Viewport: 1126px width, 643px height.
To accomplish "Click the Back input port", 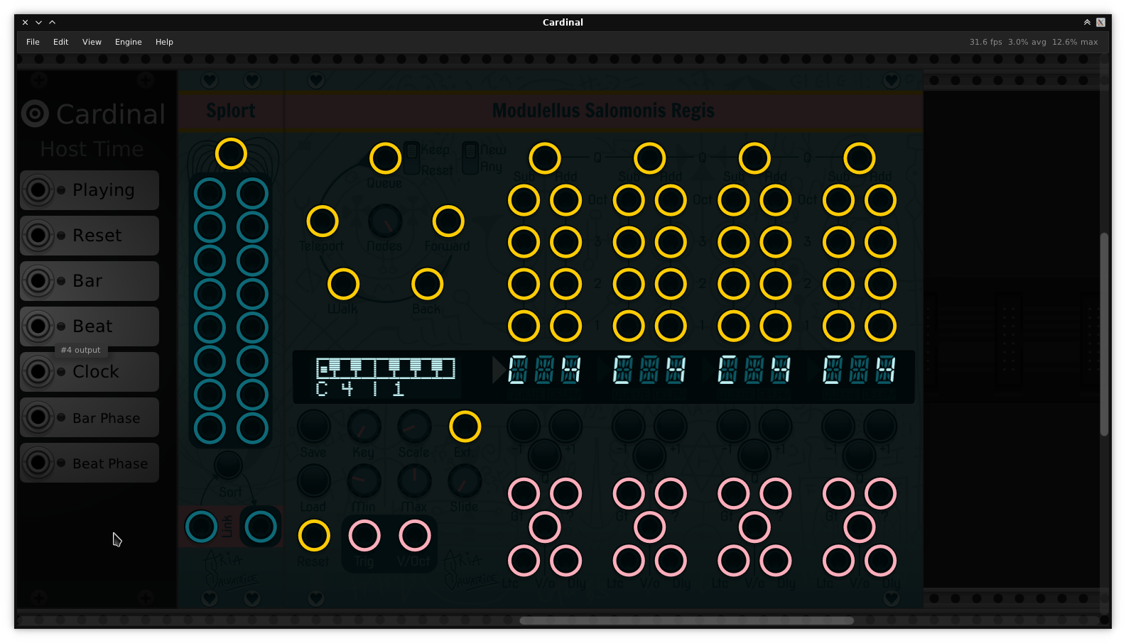I will pyautogui.click(x=427, y=285).
